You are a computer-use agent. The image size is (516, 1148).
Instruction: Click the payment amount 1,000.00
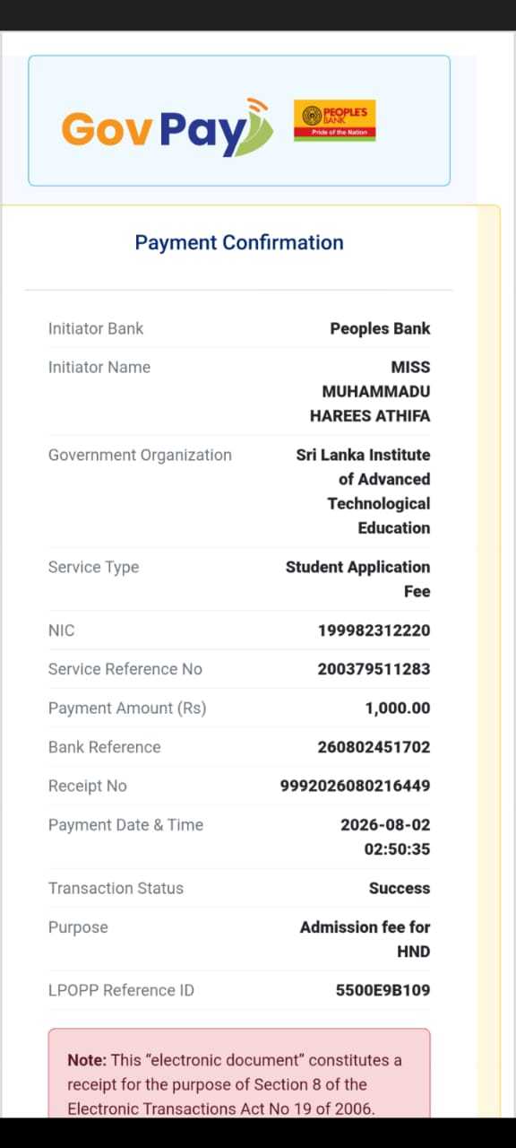pyautogui.click(x=398, y=708)
